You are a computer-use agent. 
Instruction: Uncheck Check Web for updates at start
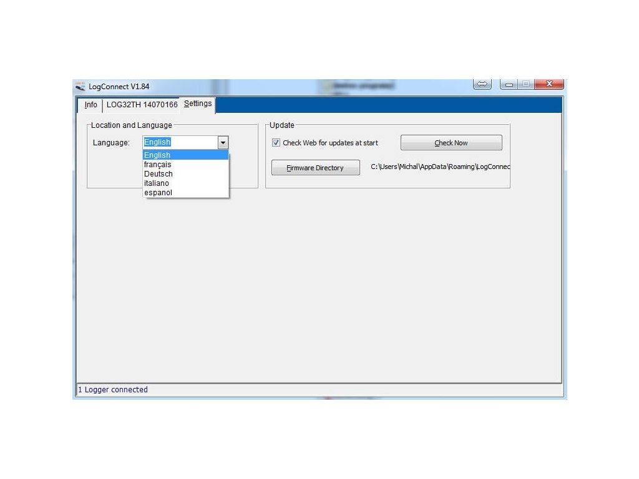pos(276,143)
